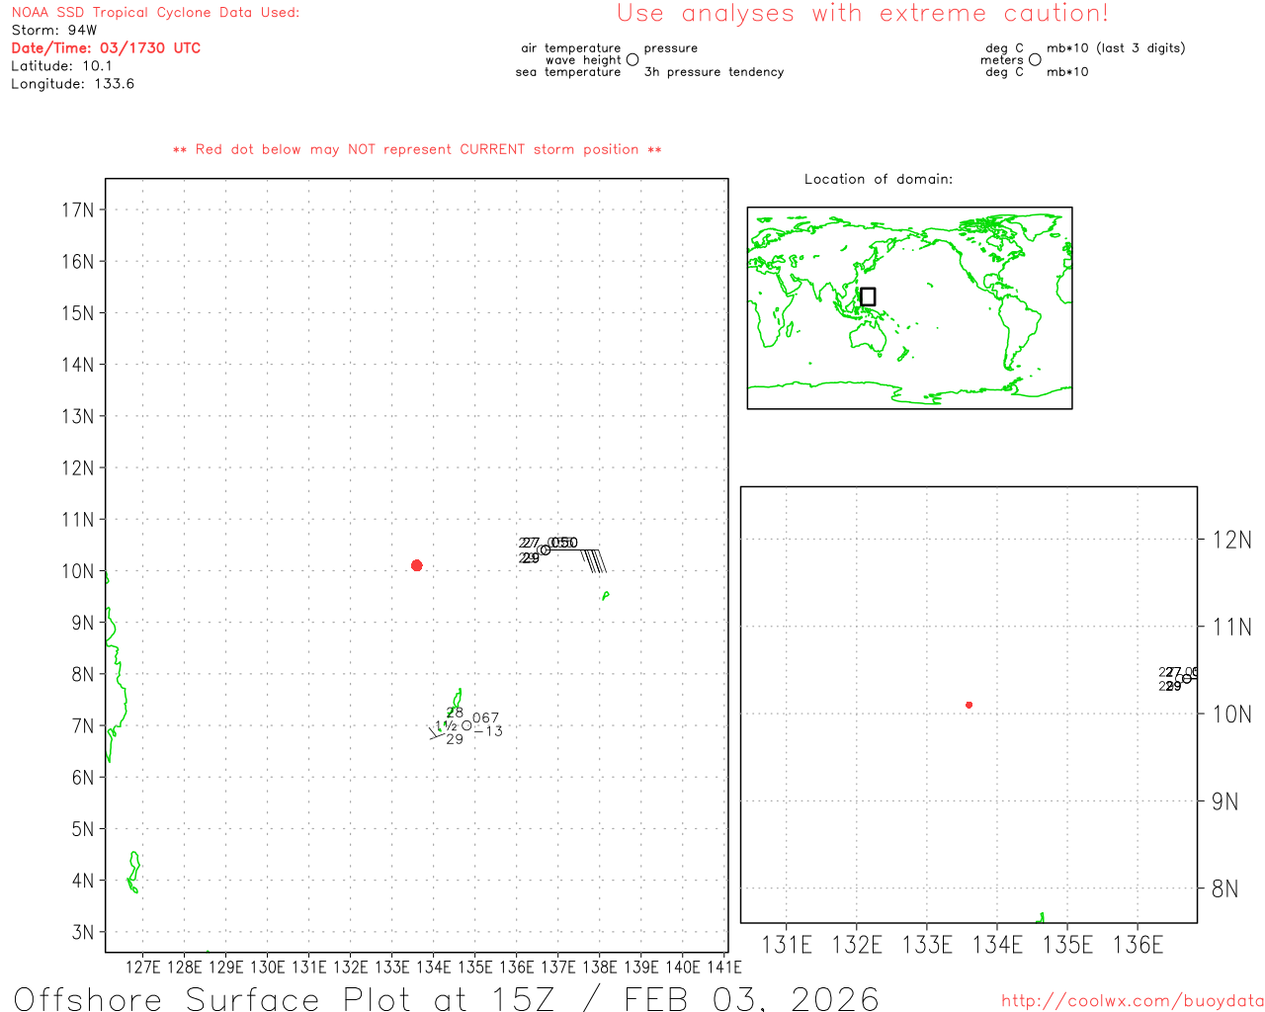
Task: Click the black domain box on world map
Action: pos(868,296)
